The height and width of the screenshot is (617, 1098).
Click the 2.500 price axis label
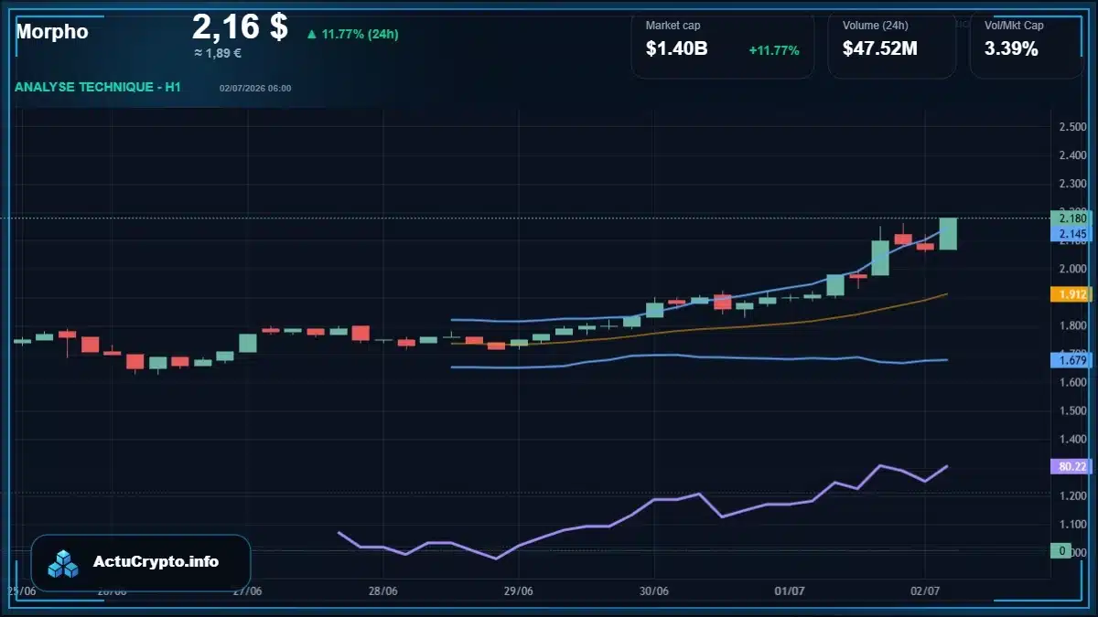[x=1072, y=126]
